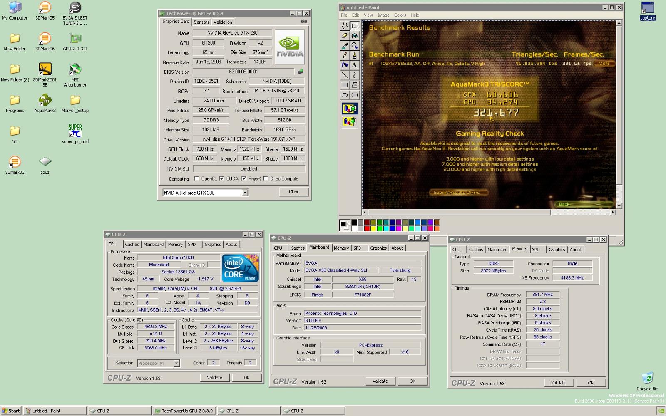The height and width of the screenshot is (416, 666).
Task: Pick the Polygon shape tool
Action: click(355, 85)
